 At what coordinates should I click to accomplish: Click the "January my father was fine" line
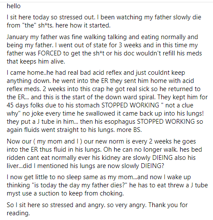tap(44, 37)
